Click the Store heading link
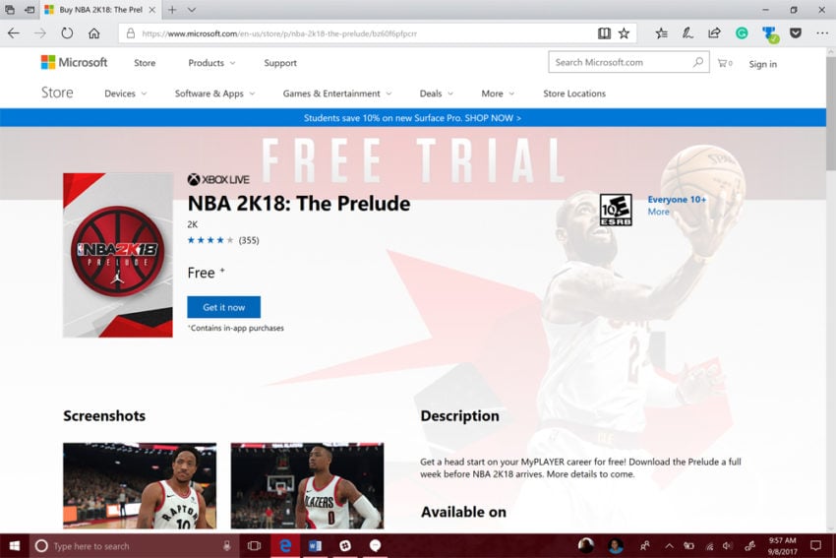Image resolution: width=836 pixels, height=558 pixels. 57,93
